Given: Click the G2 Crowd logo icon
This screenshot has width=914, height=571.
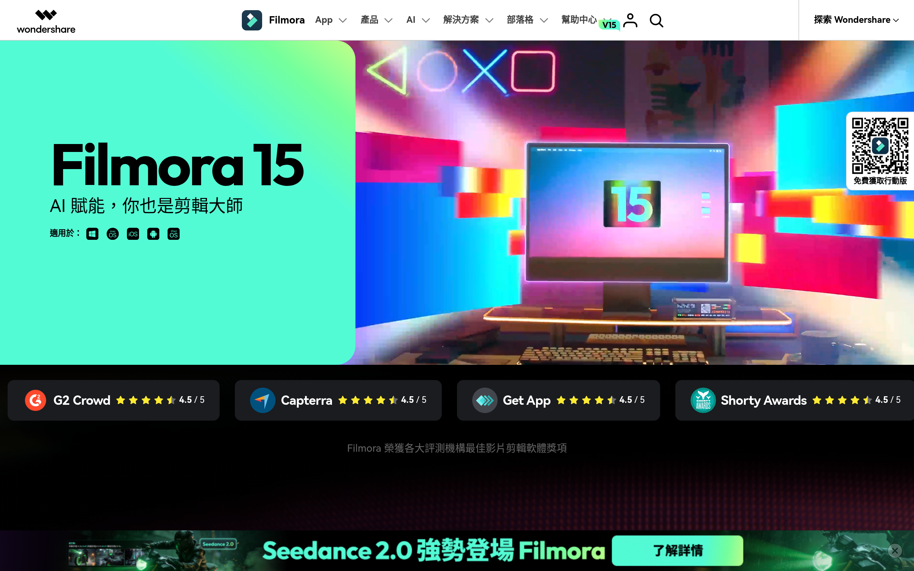Looking at the screenshot, I should click(x=36, y=400).
